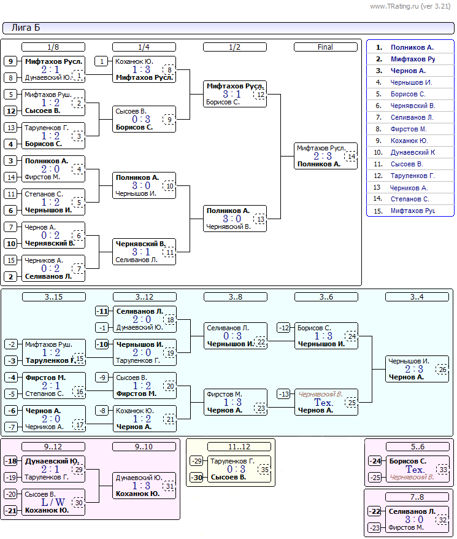
Task: Open match 23 Фирстов М. vs Чернов А.
Action: point(236,402)
